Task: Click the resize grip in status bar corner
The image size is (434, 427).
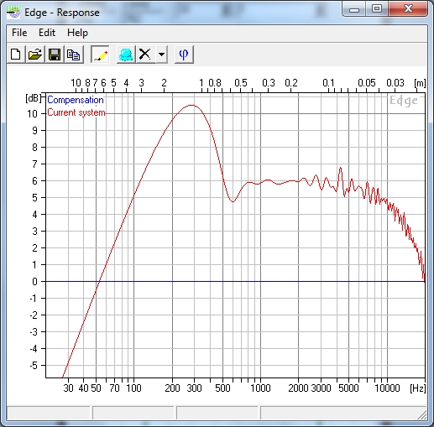Action: point(422,415)
